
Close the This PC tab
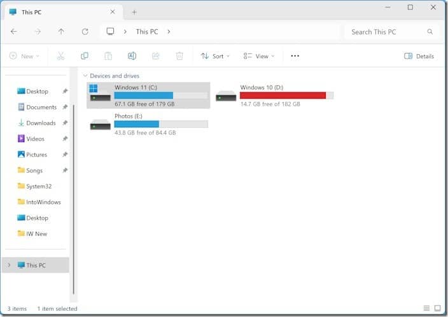[x=113, y=12]
